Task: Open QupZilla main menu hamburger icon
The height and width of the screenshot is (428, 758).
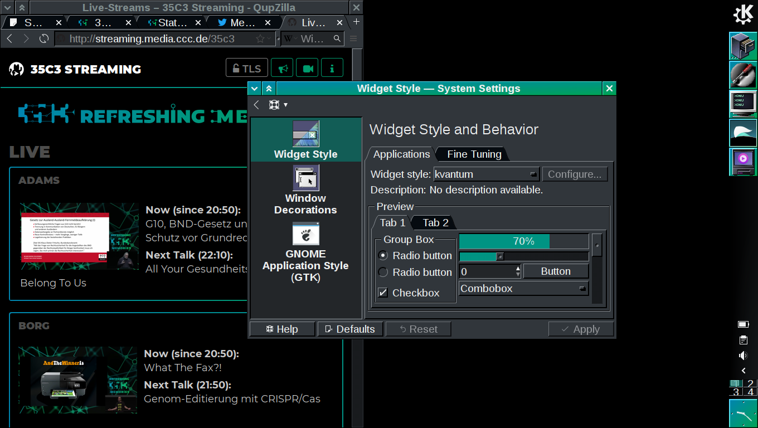Action: pyautogui.click(x=353, y=39)
